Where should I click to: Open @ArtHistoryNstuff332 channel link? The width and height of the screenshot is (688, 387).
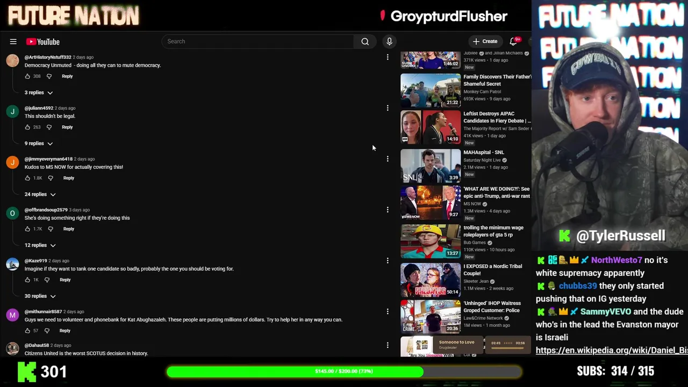click(x=48, y=57)
